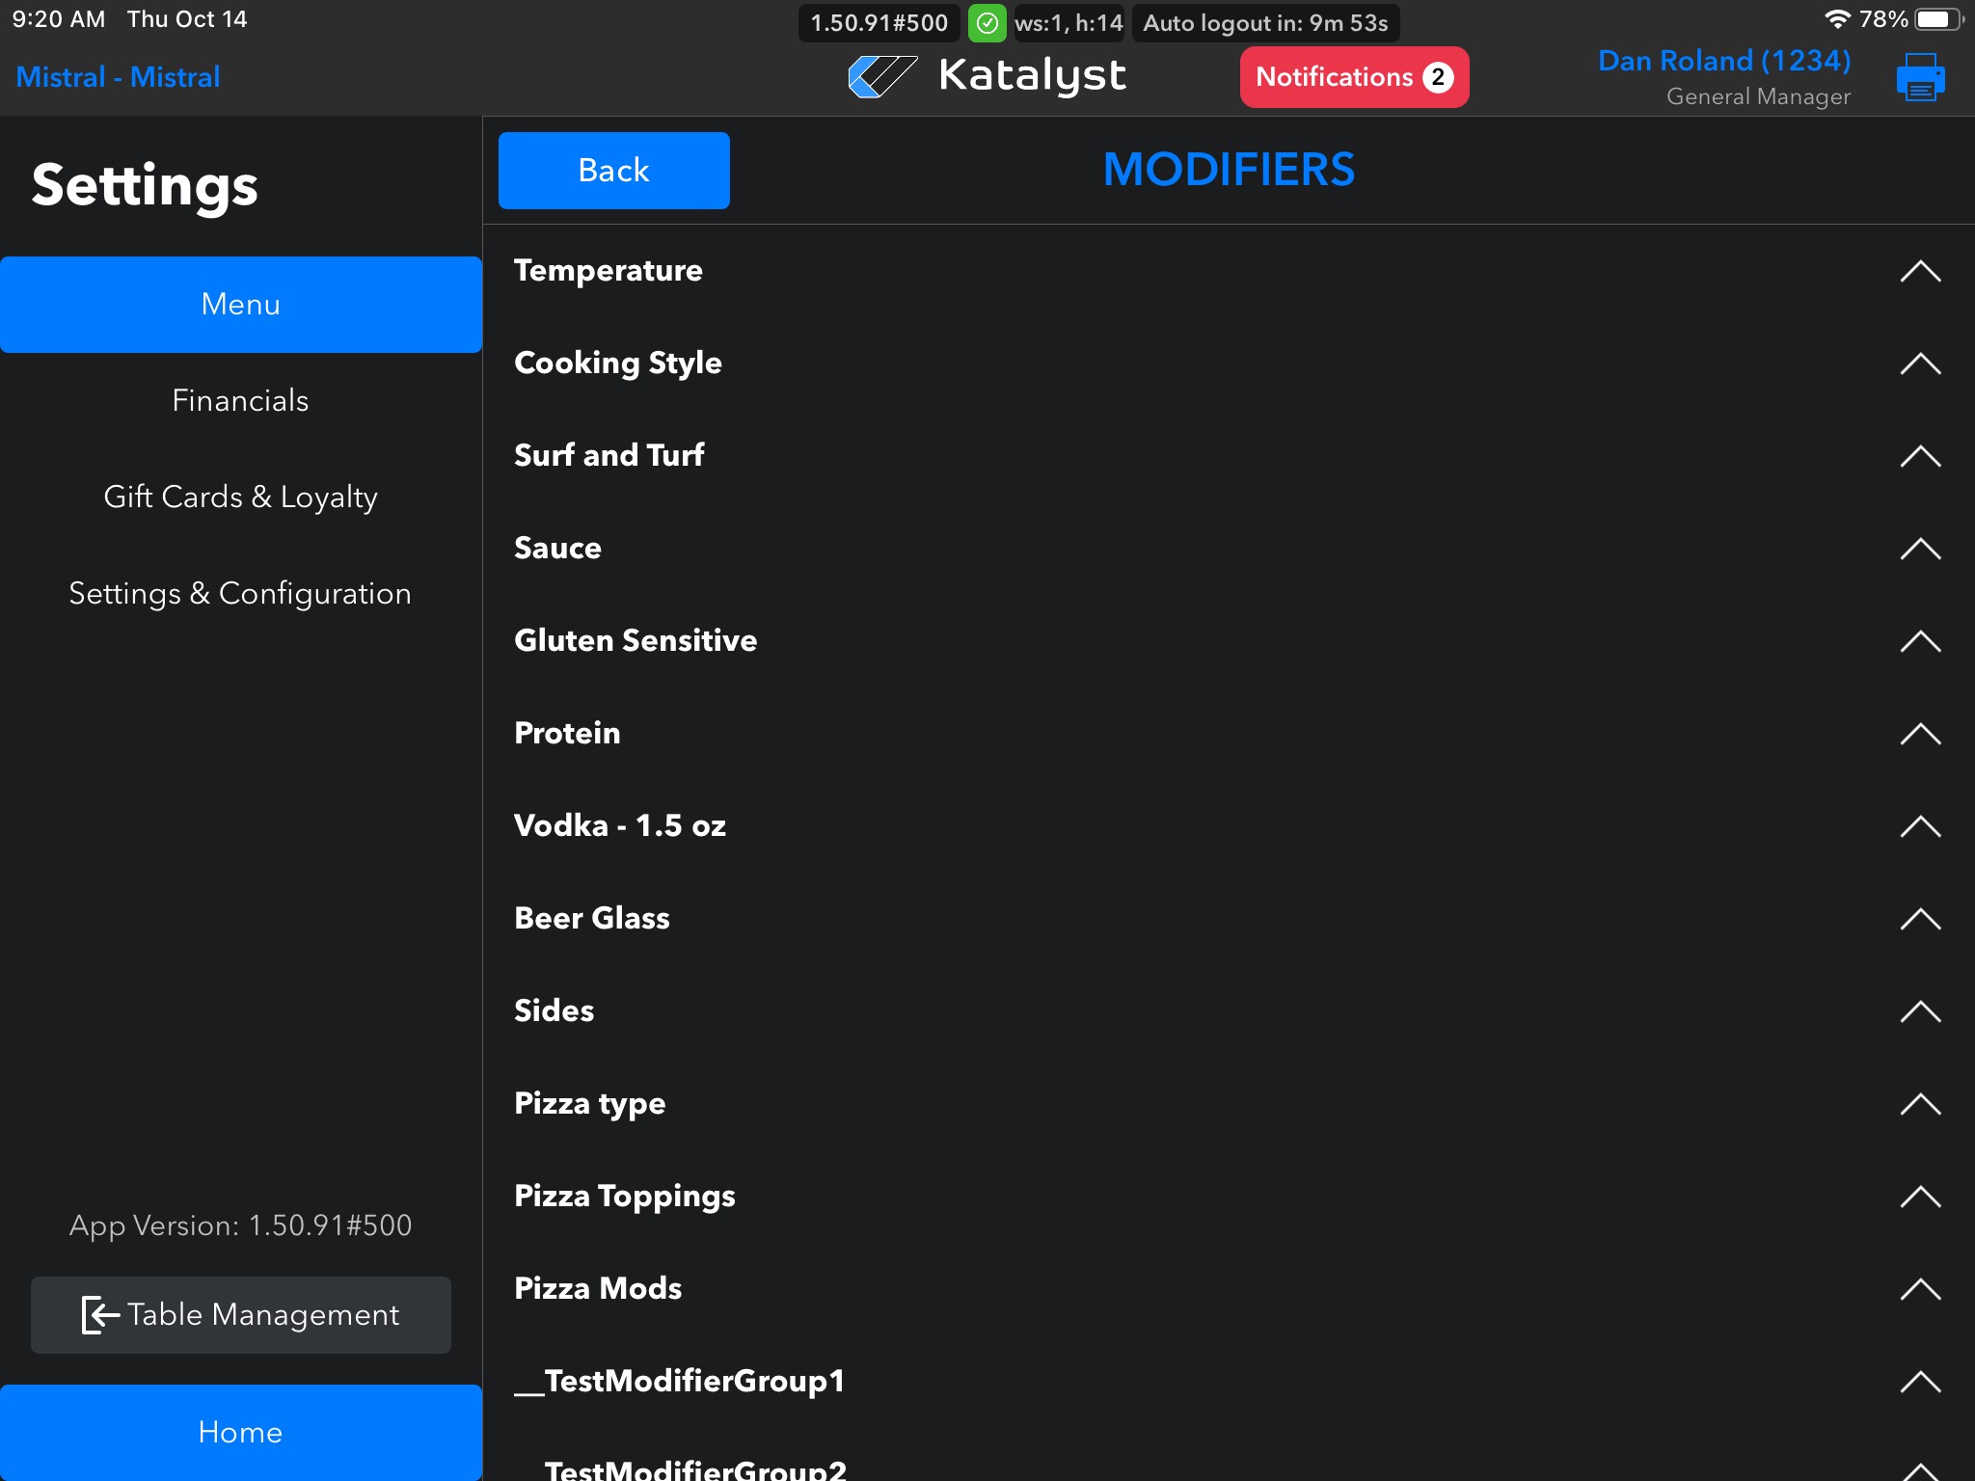Toggle the Vodka - 1.5 oz chevron
Screen dimensions: 1975x1481
[1919, 826]
